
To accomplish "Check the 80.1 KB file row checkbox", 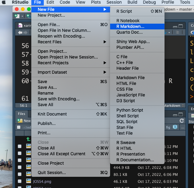I will tap(19, 174).
